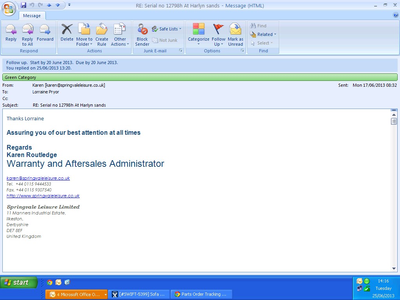
Task: Open the Select dropdown
Action: tap(262, 43)
